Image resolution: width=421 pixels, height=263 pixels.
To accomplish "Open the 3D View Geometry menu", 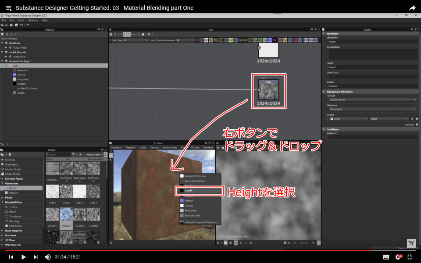I will click(x=116, y=148).
